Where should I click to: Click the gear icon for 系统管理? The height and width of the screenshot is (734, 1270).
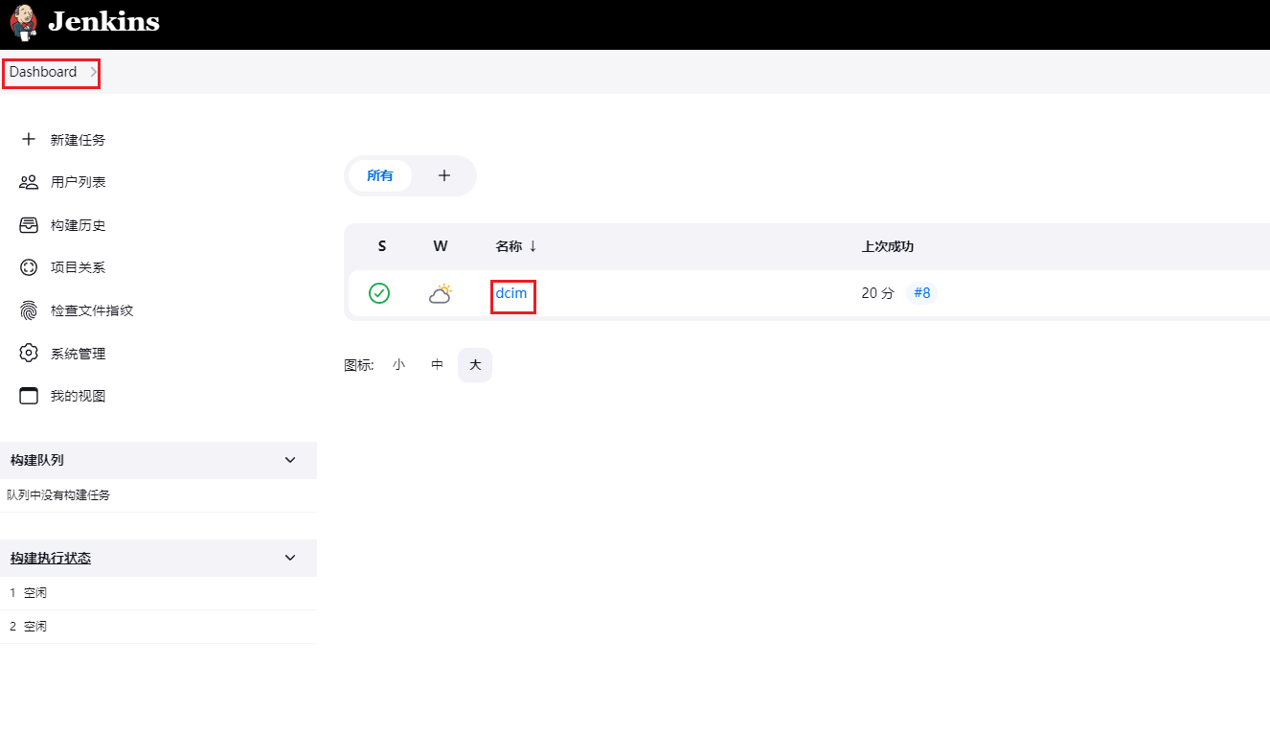pyautogui.click(x=29, y=353)
